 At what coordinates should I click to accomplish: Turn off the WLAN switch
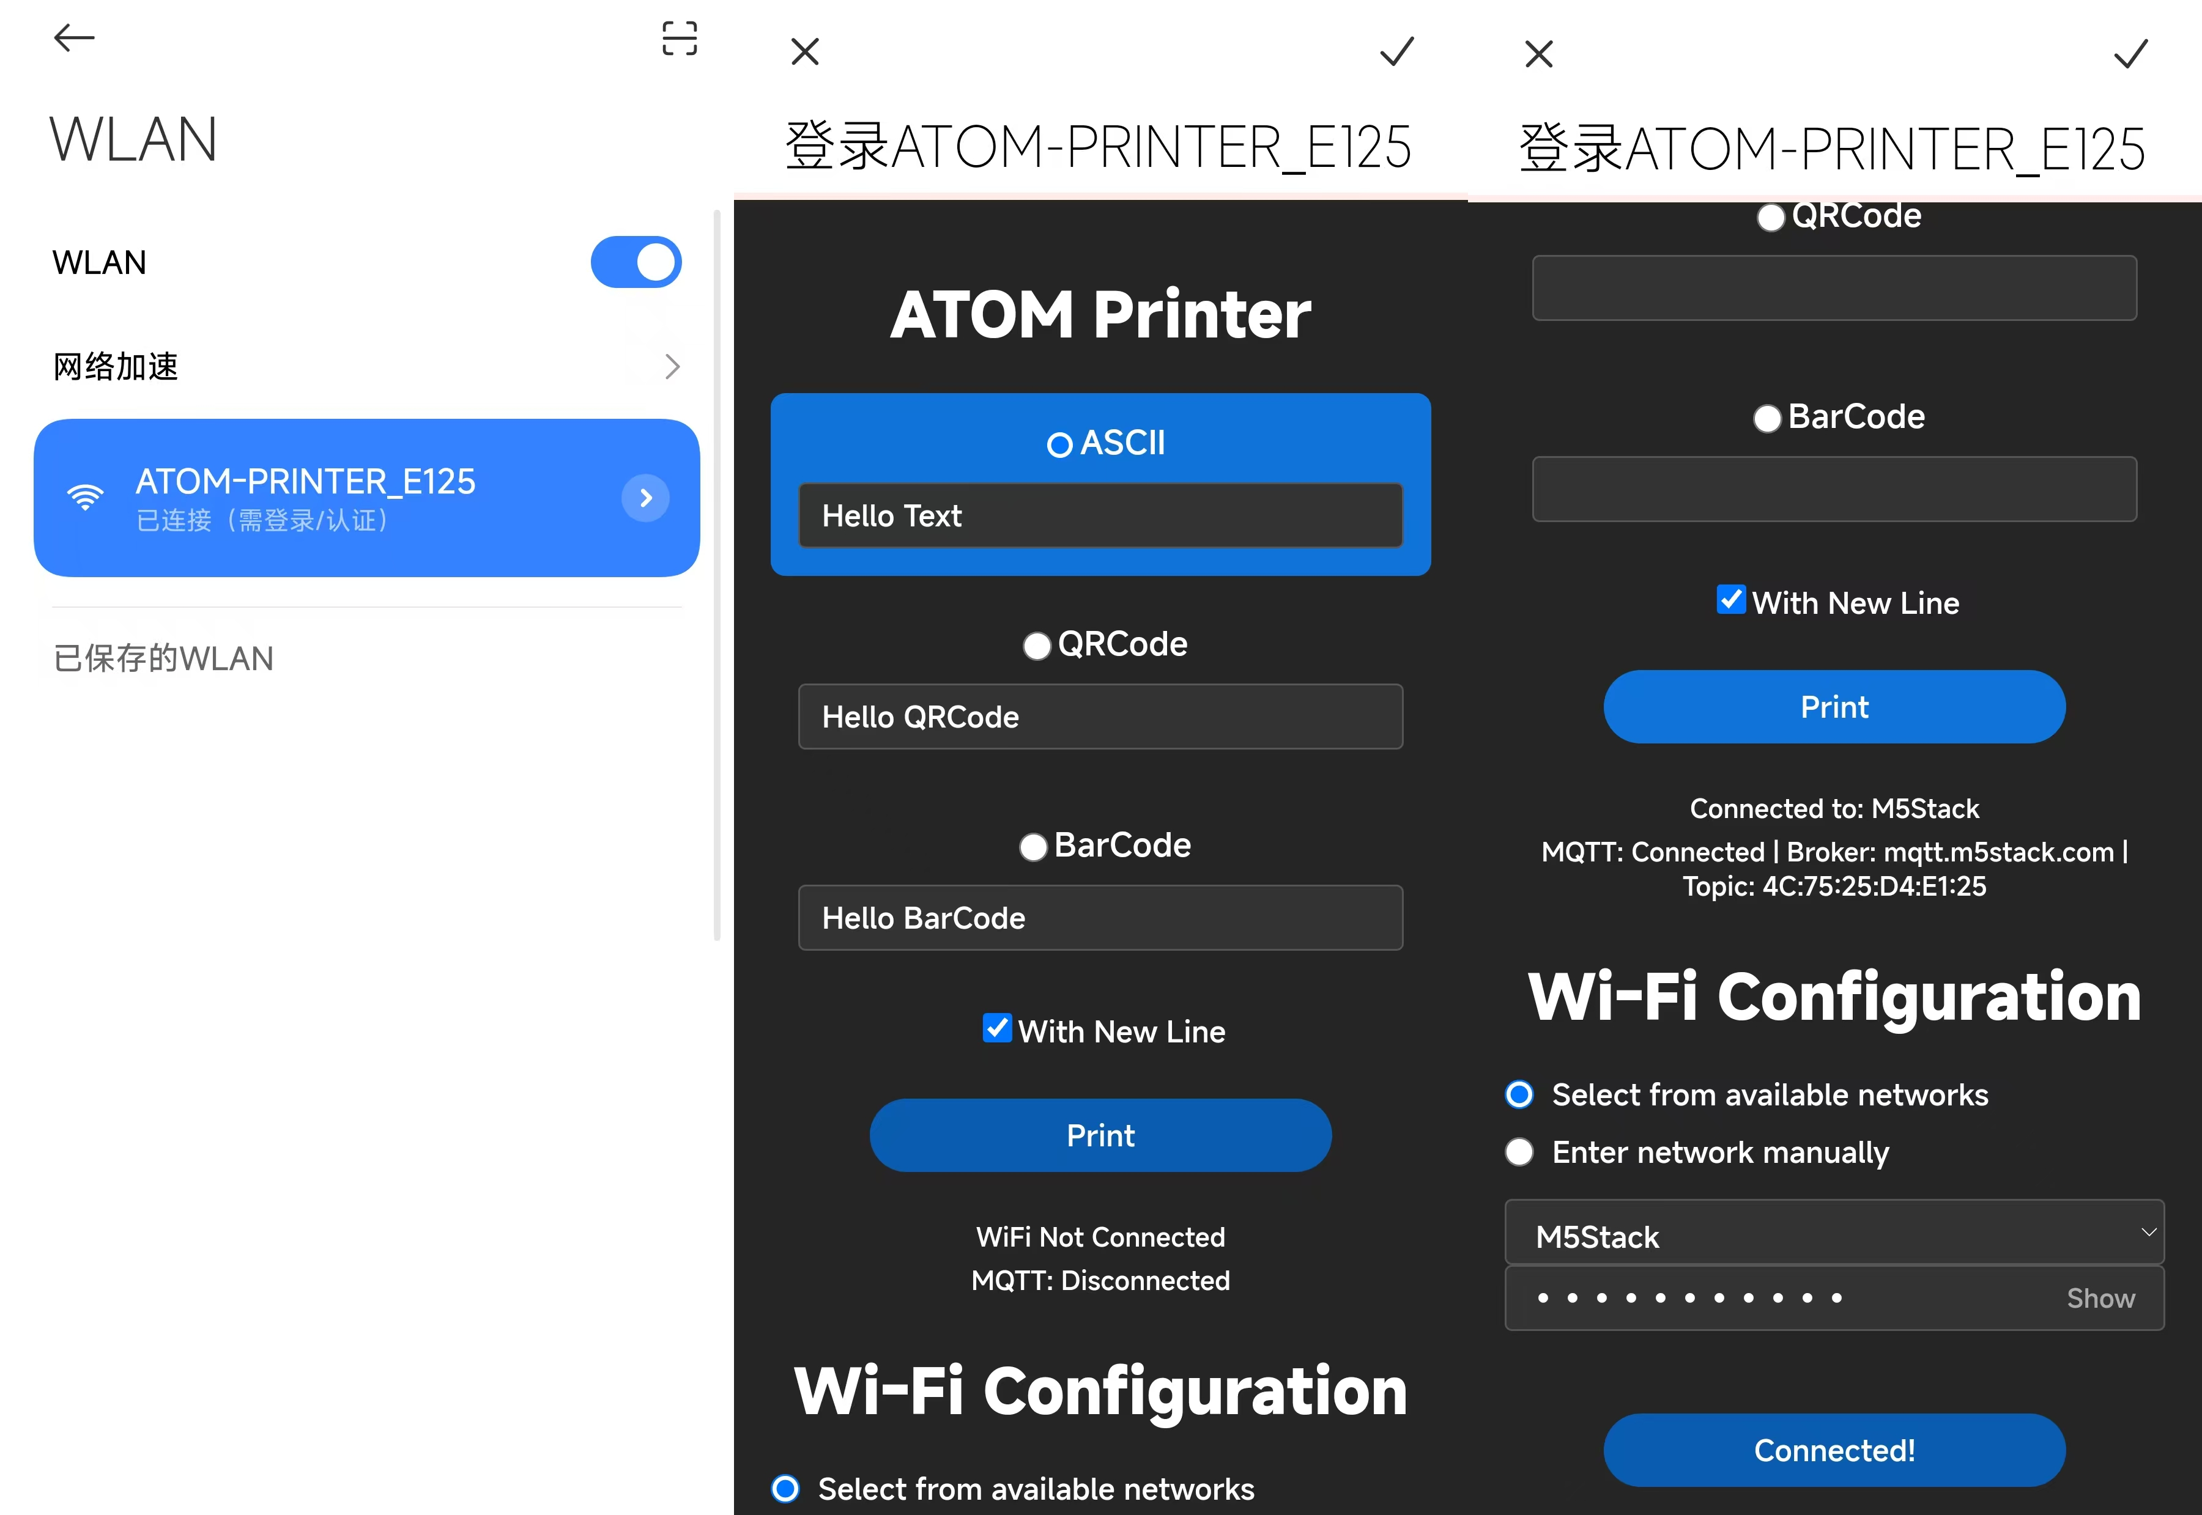pyautogui.click(x=636, y=262)
